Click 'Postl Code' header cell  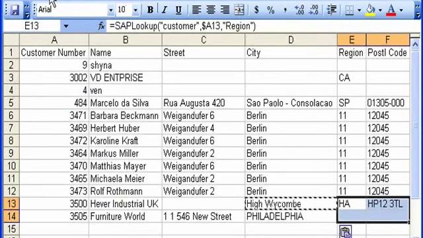point(388,52)
